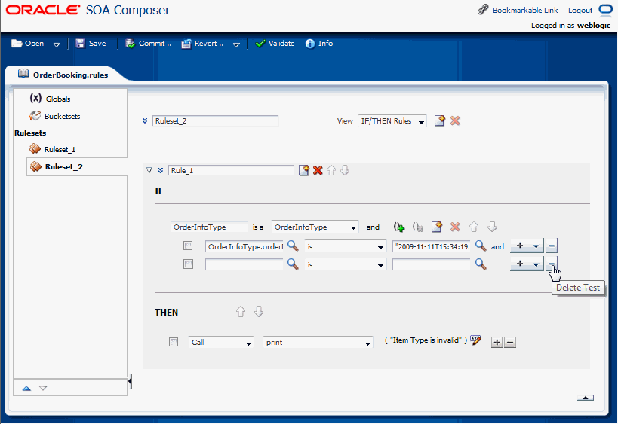Delete the pattern with the faded X icon

point(455,227)
